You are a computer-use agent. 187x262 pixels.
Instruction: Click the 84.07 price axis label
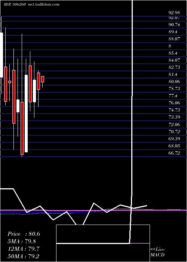tap(174, 60)
